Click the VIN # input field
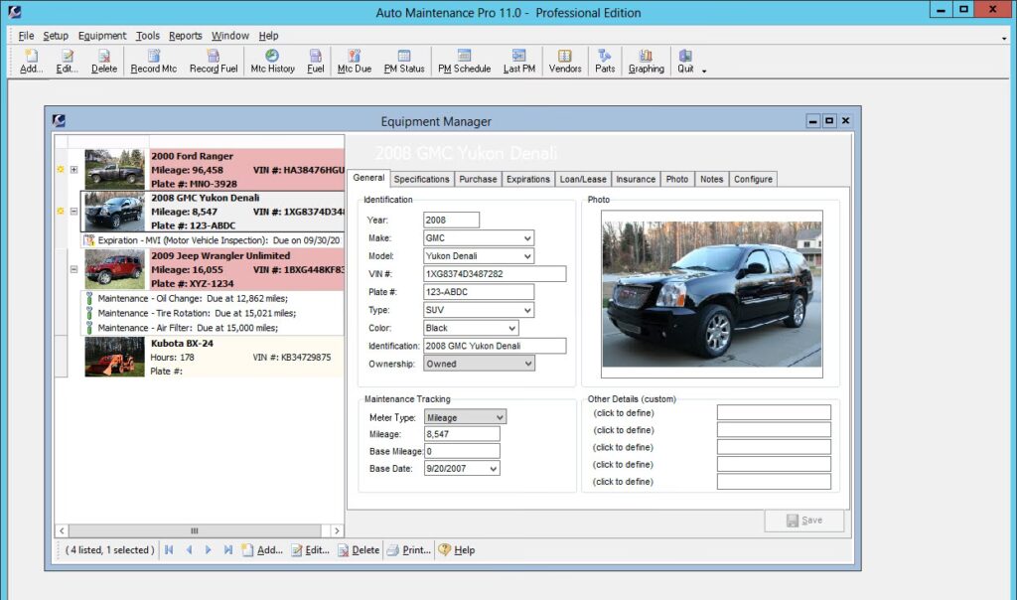The height and width of the screenshot is (600, 1017). (495, 274)
